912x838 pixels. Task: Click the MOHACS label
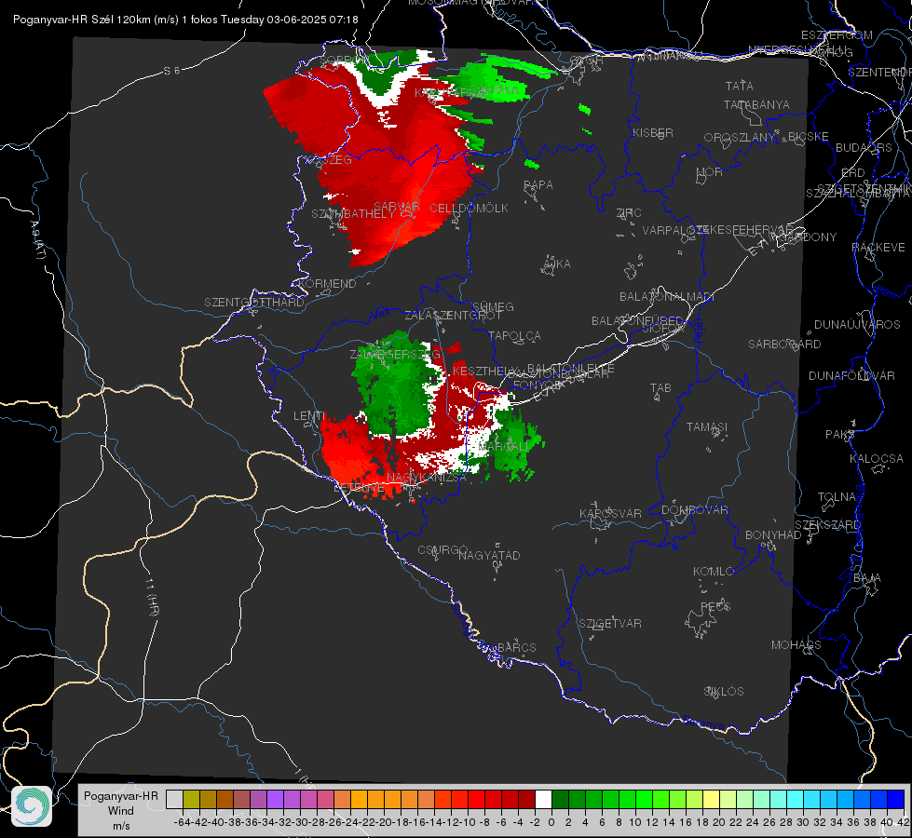click(x=796, y=645)
